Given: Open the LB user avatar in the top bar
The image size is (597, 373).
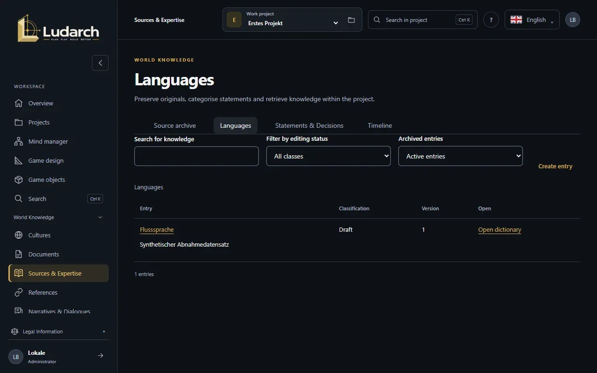Looking at the screenshot, I should [573, 20].
